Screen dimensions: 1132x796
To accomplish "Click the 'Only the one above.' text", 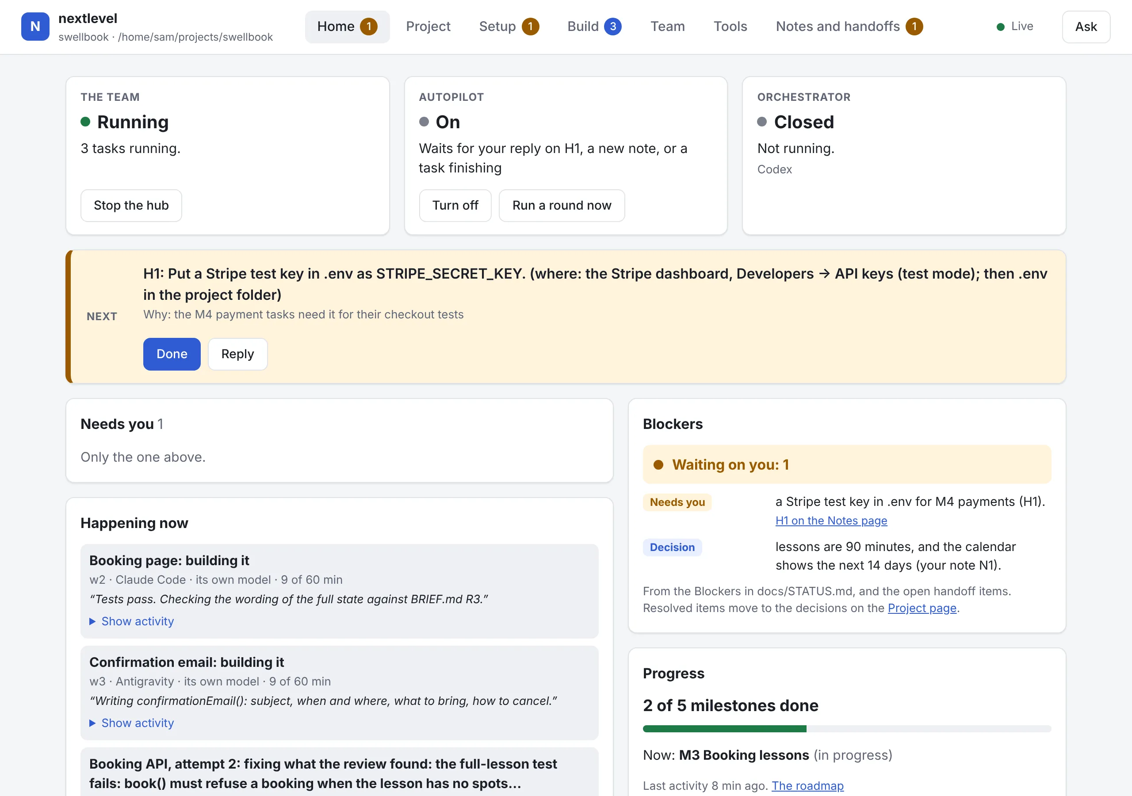I will coord(143,457).
